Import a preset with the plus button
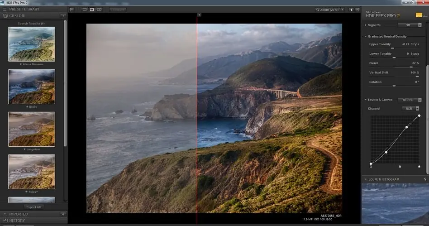This screenshot has height=226, width=429. pos(63,214)
